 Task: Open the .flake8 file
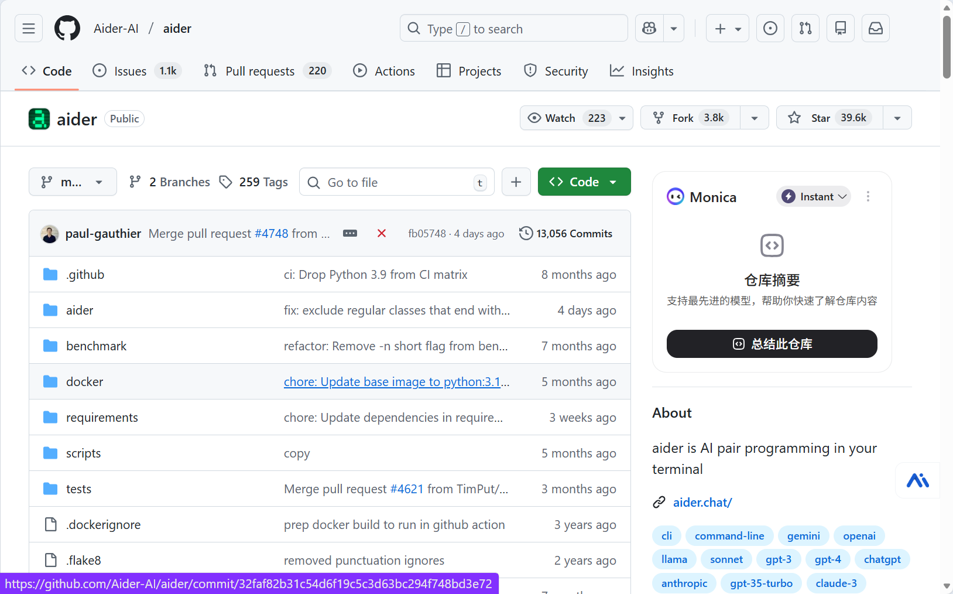(x=83, y=560)
